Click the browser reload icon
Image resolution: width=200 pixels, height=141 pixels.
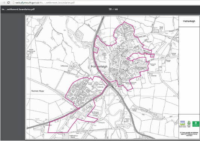(8, 3)
